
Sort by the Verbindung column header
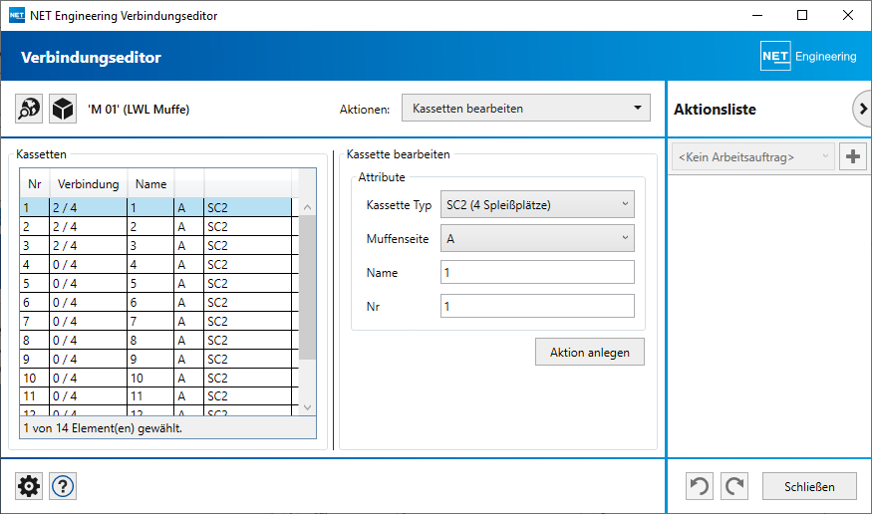(89, 184)
